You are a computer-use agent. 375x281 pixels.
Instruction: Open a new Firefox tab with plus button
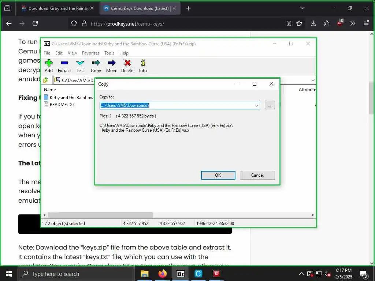point(189,8)
